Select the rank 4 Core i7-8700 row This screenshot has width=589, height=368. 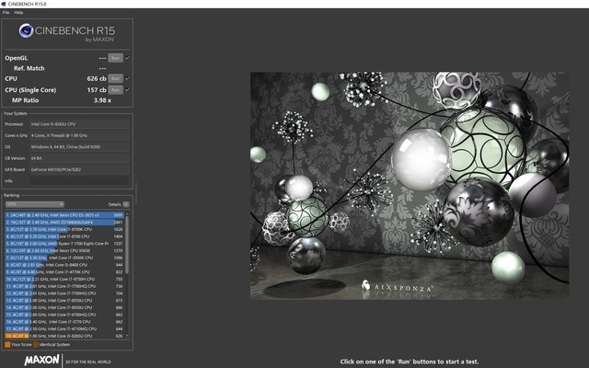pos(64,236)
